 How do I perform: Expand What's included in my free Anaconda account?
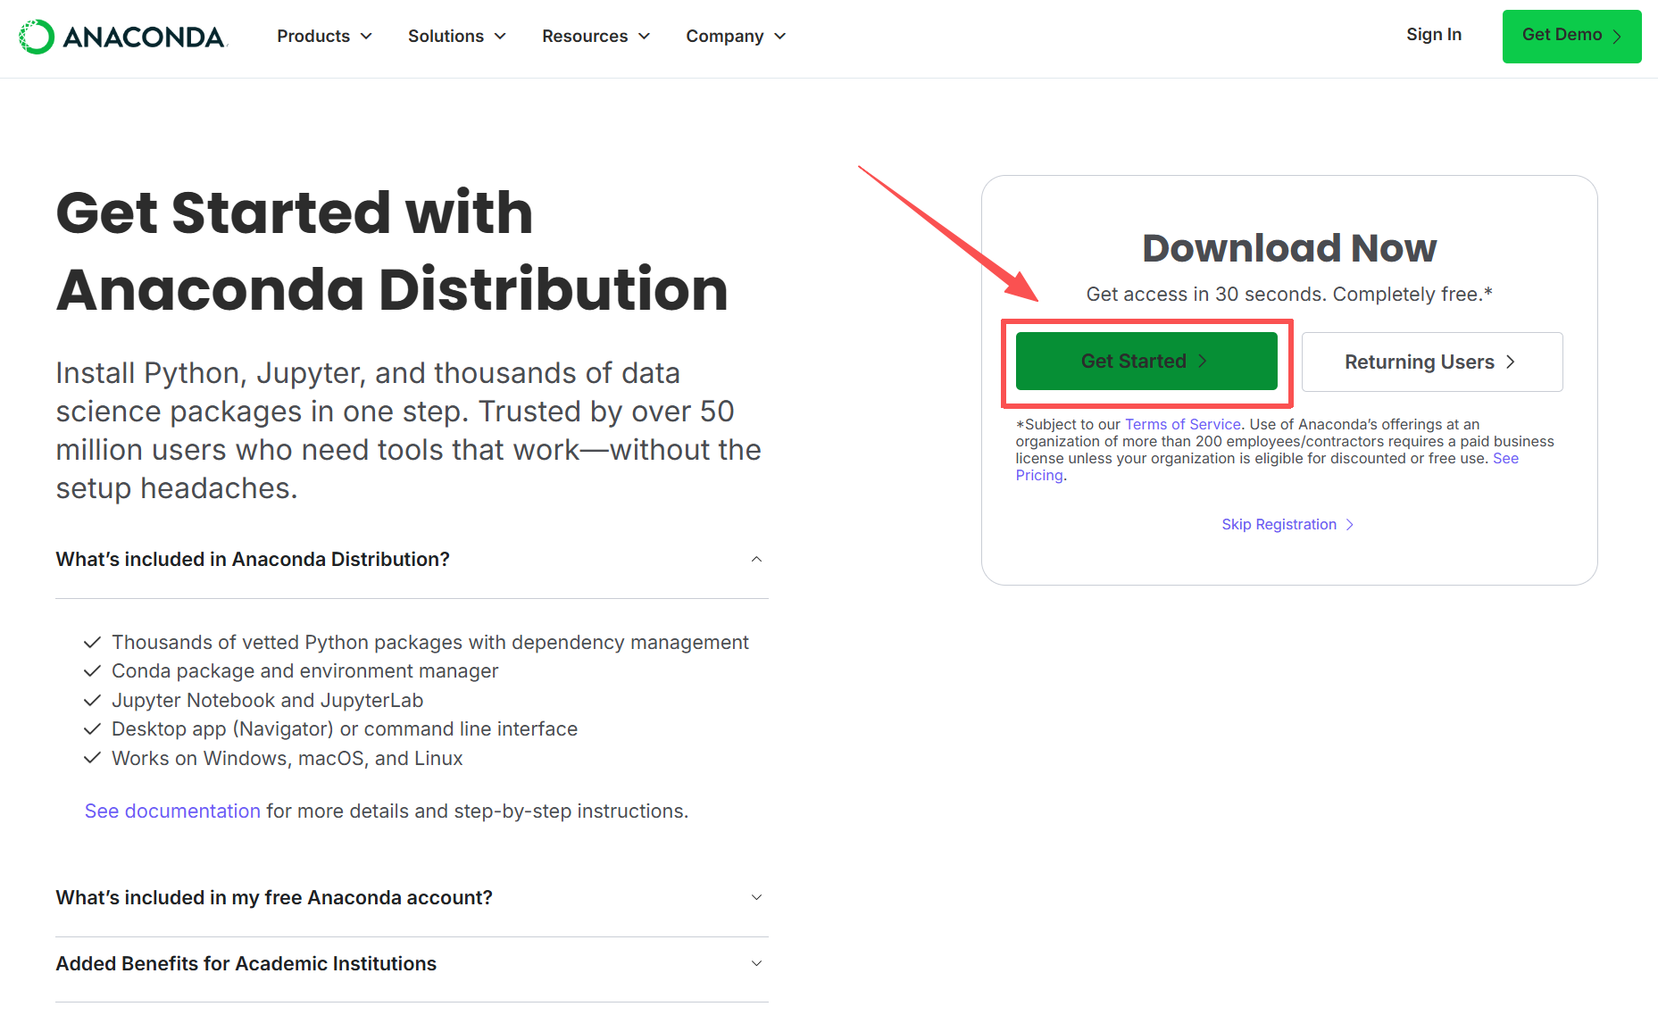pyautogui.click(x=412, y=898)
